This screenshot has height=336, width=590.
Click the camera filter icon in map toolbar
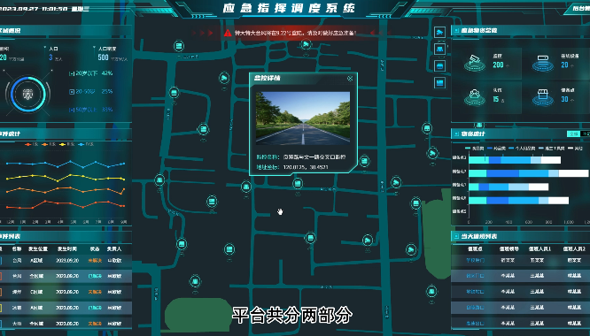point(439,33)
